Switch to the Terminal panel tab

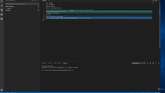coord(65,63)
